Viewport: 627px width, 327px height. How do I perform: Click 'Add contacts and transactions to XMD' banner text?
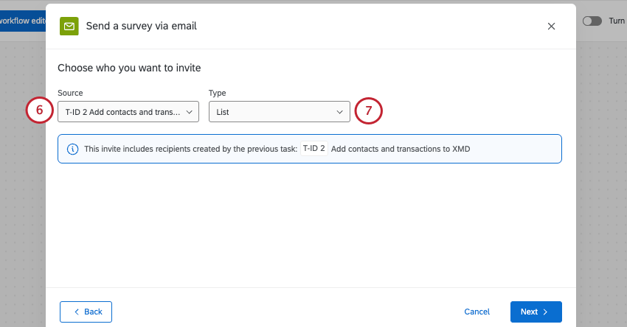click(401, 149)
